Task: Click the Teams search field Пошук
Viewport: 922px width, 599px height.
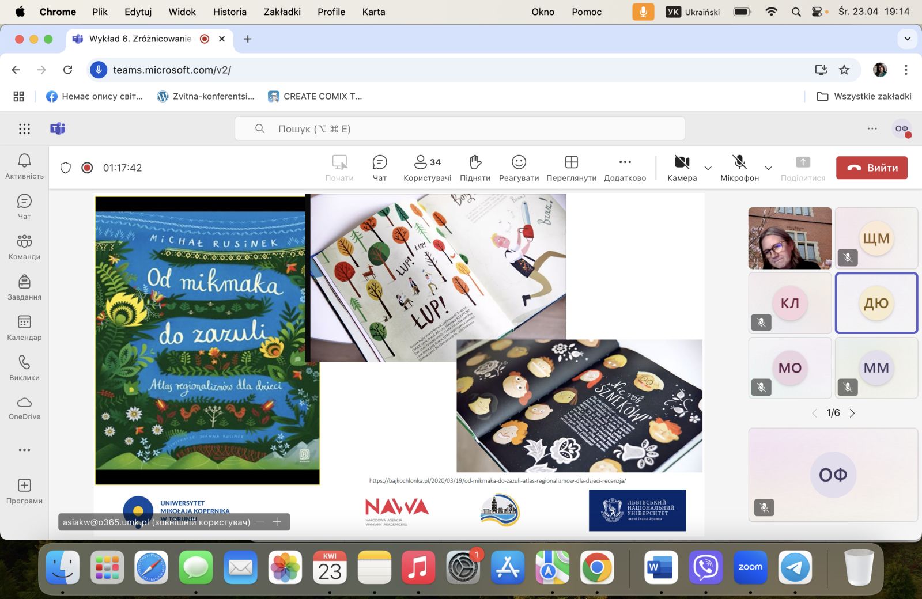Action: pos(459,128)
